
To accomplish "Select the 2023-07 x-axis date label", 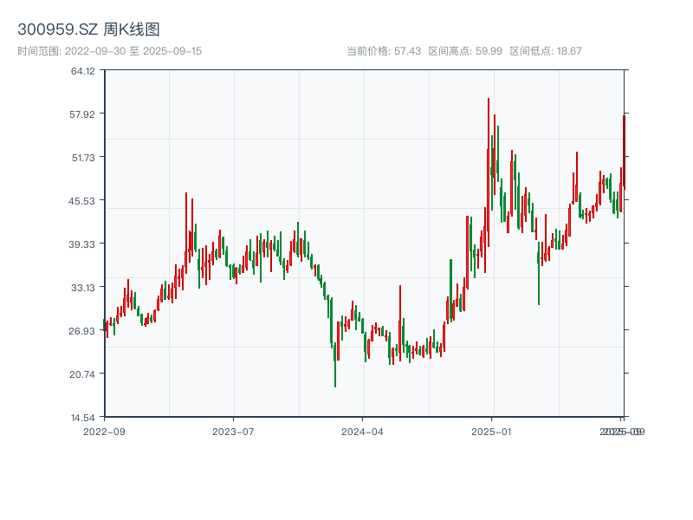I will [x=233, y=431].
